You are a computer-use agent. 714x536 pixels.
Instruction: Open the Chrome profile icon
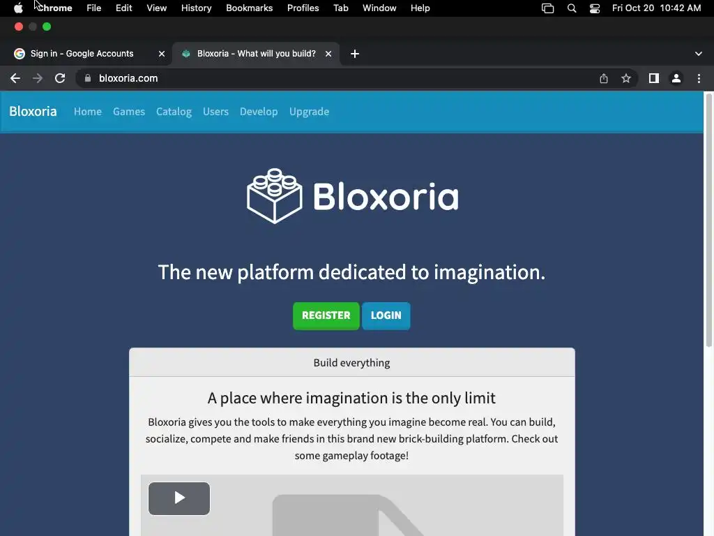[676, 78]
